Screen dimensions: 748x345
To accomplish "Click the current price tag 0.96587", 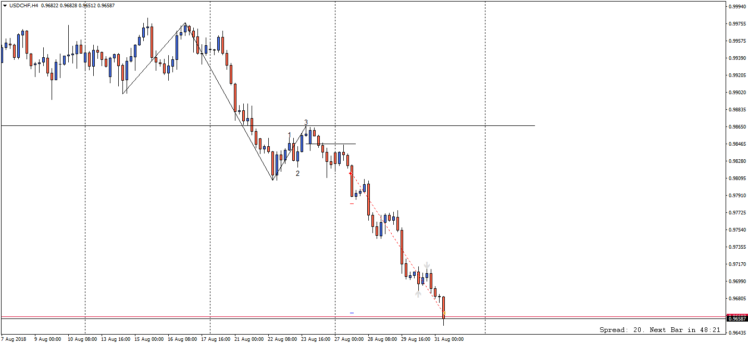I will (x=737, y=318).
